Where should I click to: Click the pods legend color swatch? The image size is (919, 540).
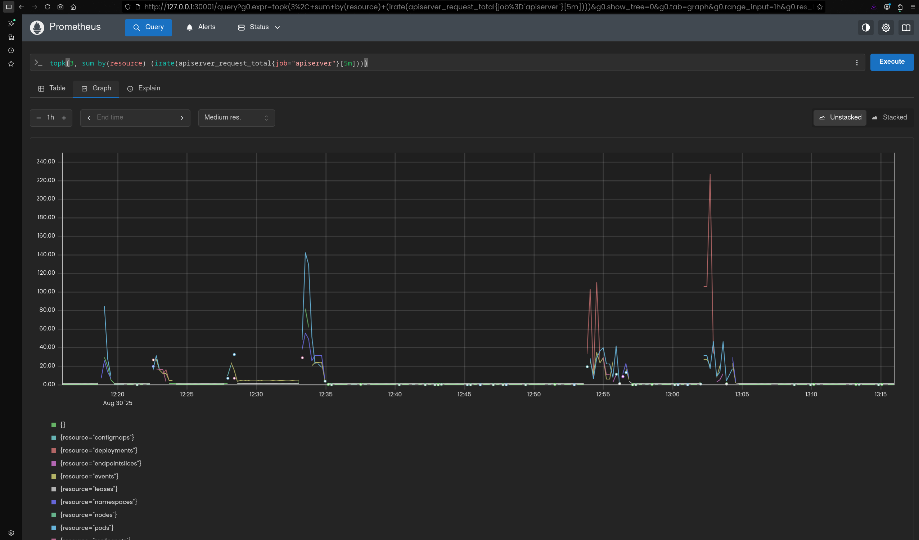[54, 528]
